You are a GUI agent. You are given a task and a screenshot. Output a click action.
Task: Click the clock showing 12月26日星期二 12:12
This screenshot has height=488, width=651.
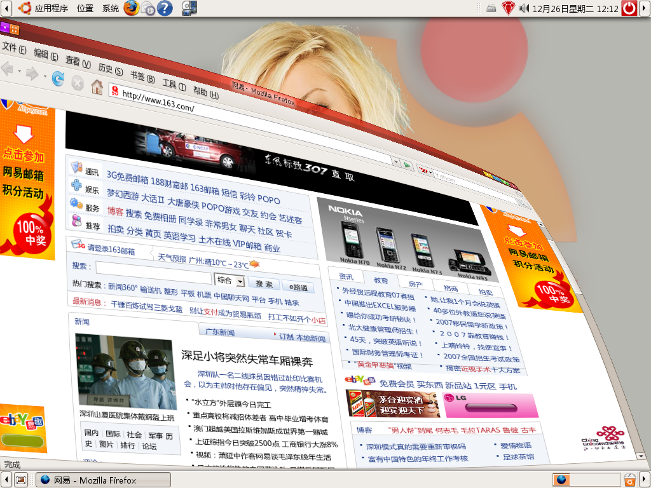click(x=575, y=8)
